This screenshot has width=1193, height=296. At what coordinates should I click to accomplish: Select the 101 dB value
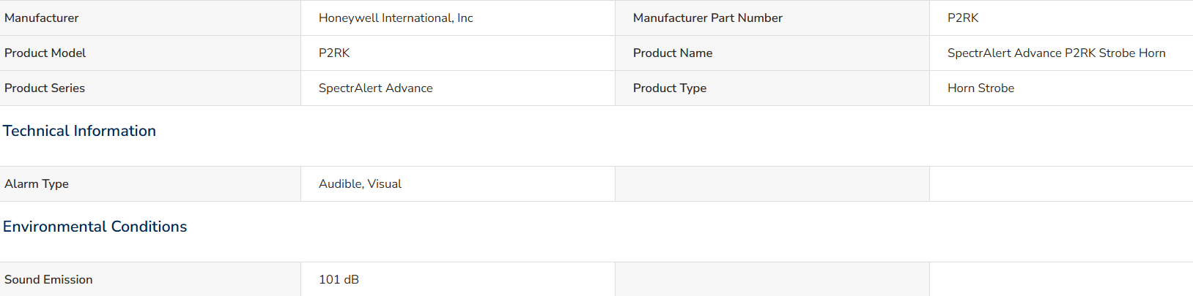pyautogui.click(x=339, y=279)
